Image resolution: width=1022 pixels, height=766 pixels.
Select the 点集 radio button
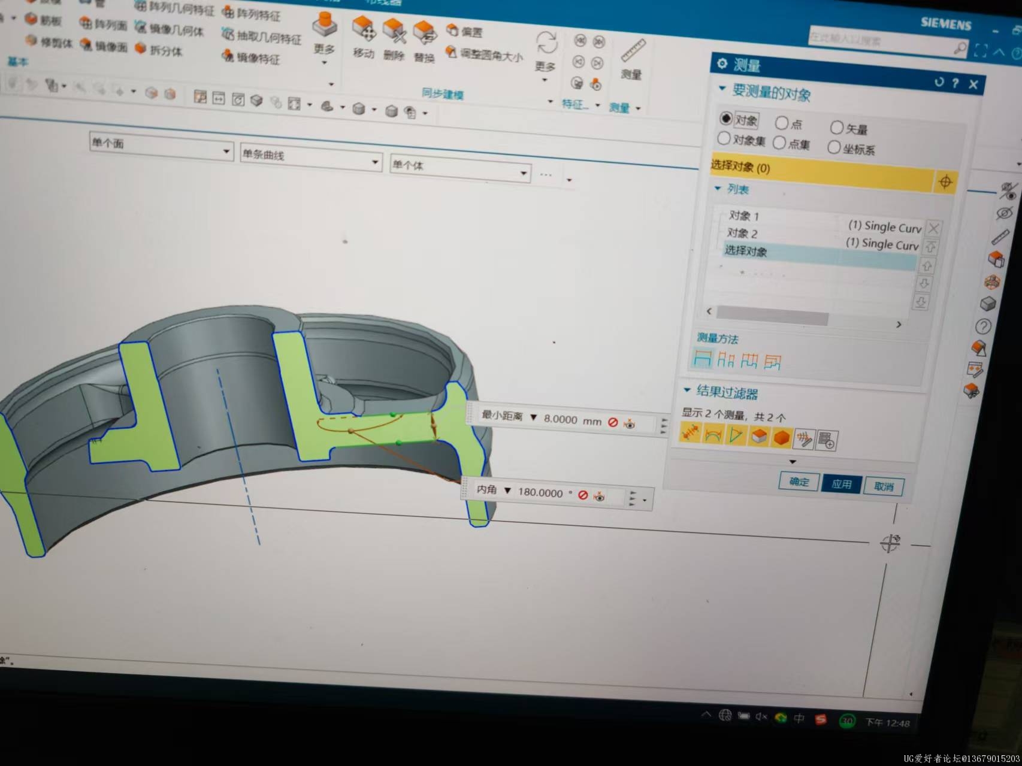(779, 143)
